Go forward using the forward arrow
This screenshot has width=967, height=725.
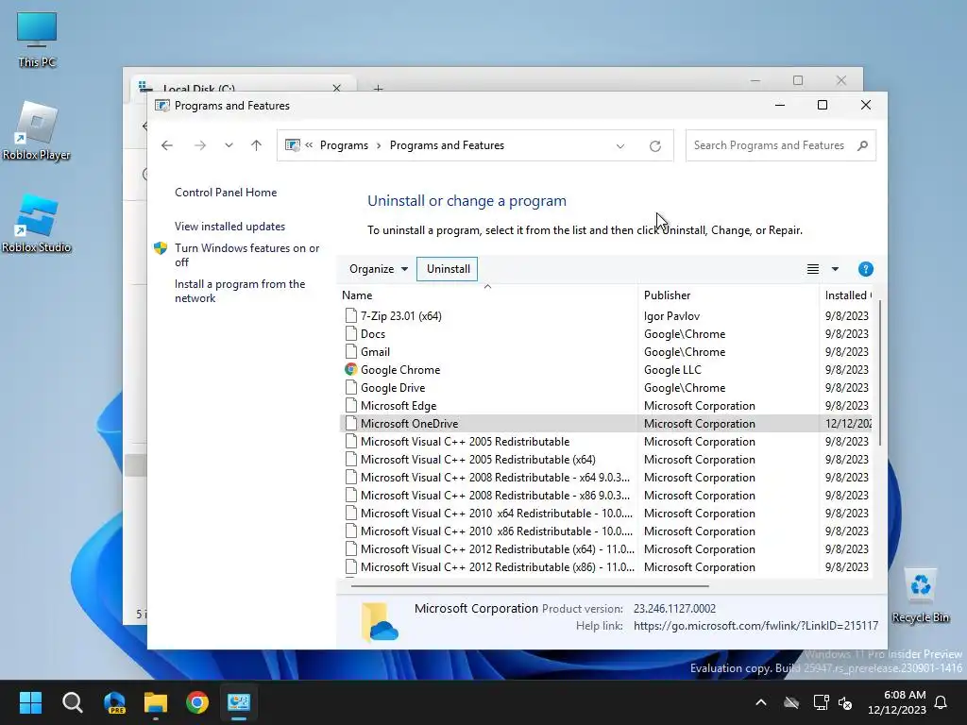[x=200, y=145]
